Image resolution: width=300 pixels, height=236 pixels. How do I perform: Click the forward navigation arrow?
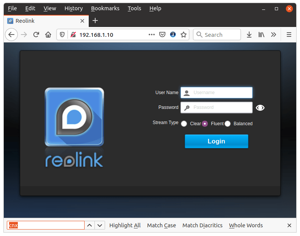pyautogui.click(x=24, y=35)
